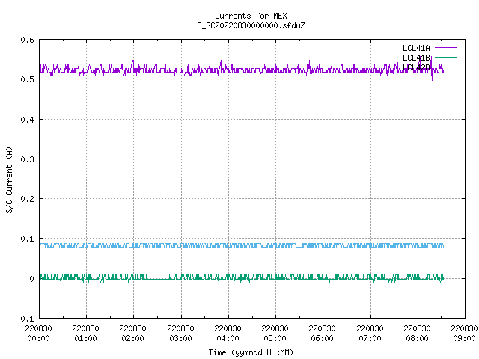Click the y-axis tick value 0.5

[x=27, y=79]
